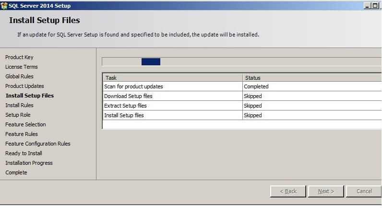Open the Install Rules step

(x=19, y=105)
